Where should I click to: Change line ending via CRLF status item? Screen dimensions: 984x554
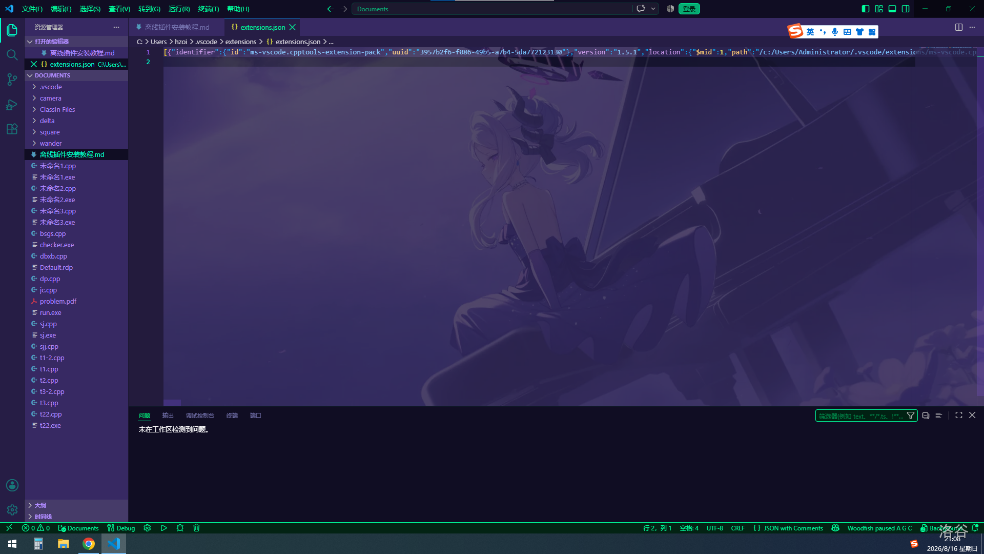pos(738,528)
